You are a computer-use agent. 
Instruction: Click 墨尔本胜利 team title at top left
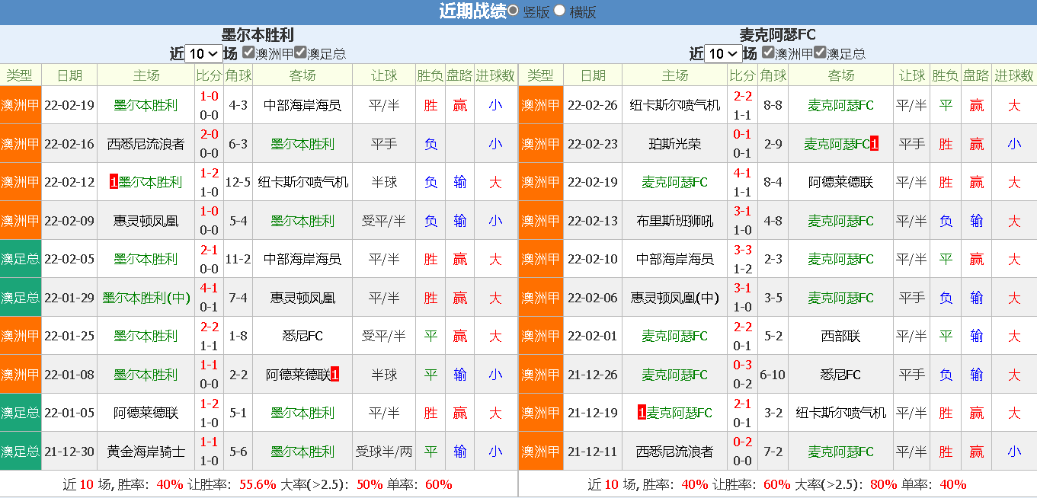(258, 35)
